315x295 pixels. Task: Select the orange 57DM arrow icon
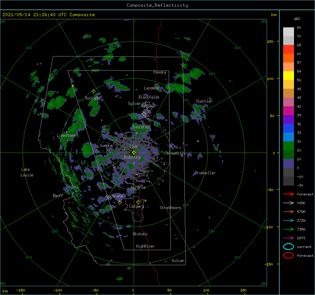tap(288, 212)
